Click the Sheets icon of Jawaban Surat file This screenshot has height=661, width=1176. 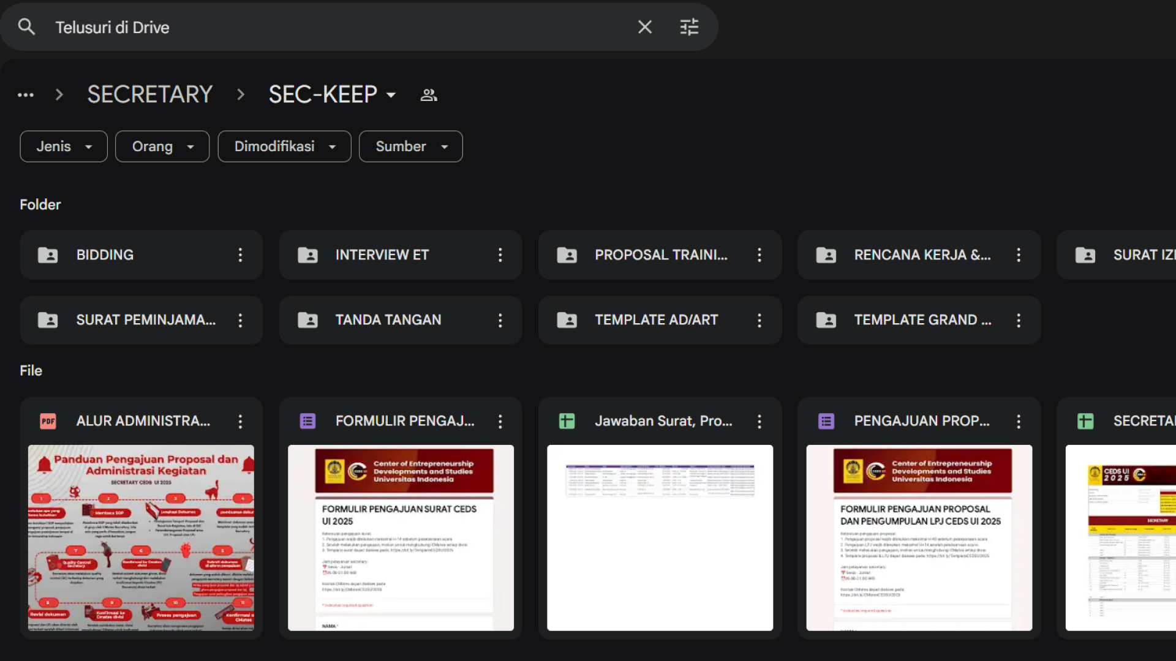tap(567, 421)
